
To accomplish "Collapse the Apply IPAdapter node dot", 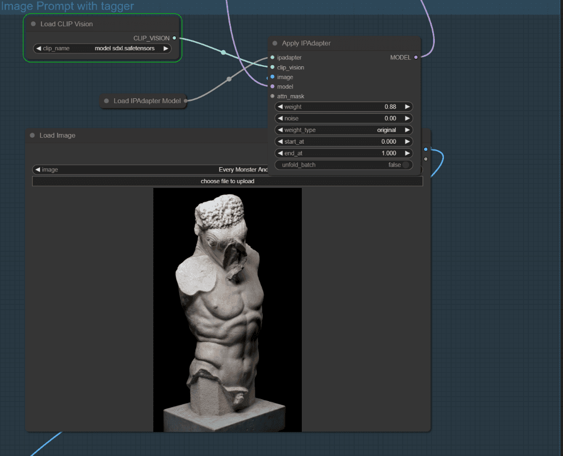I will tap(275, 43).
